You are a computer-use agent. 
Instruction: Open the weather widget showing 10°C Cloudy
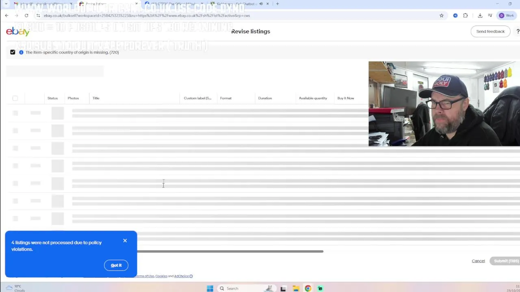click(15, 288)
